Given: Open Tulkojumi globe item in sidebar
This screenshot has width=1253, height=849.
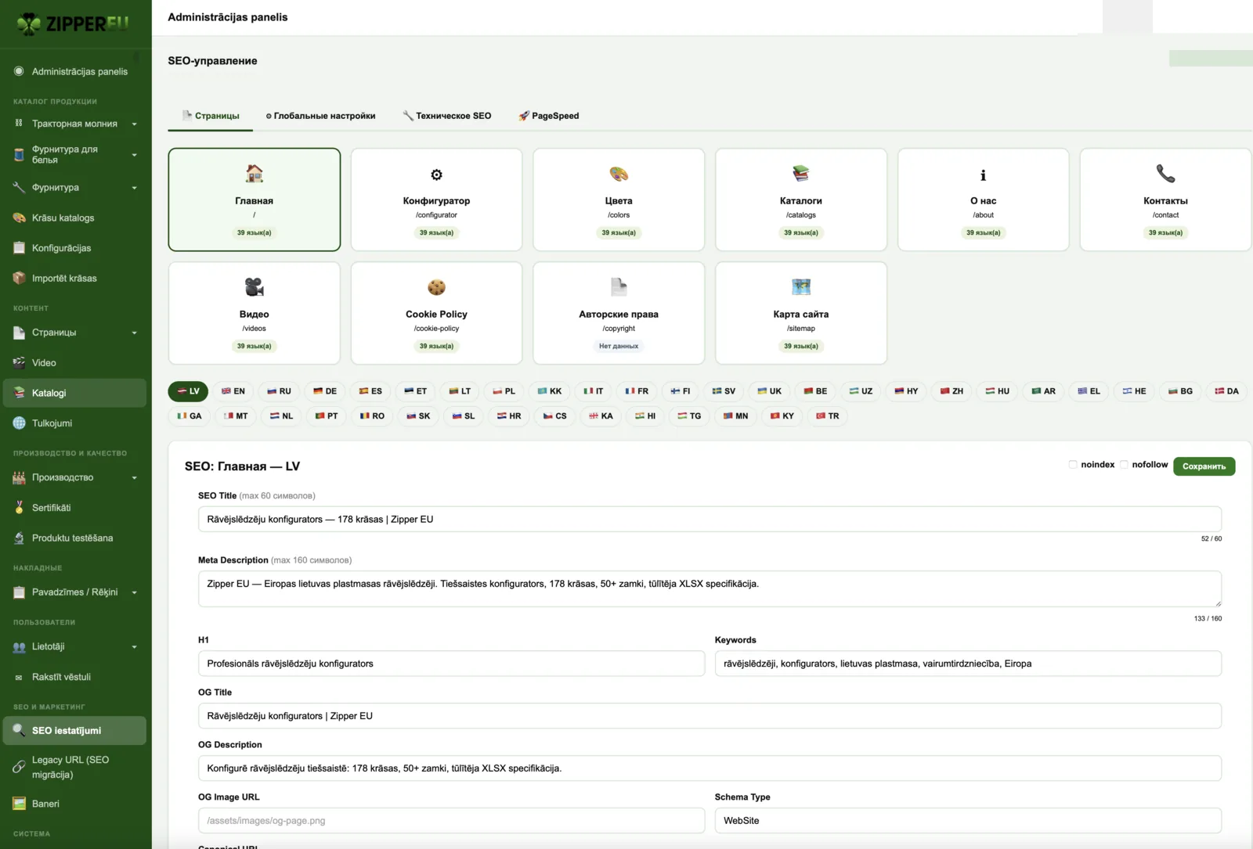Looking at the screenshot, I should [x=74, y=423].
